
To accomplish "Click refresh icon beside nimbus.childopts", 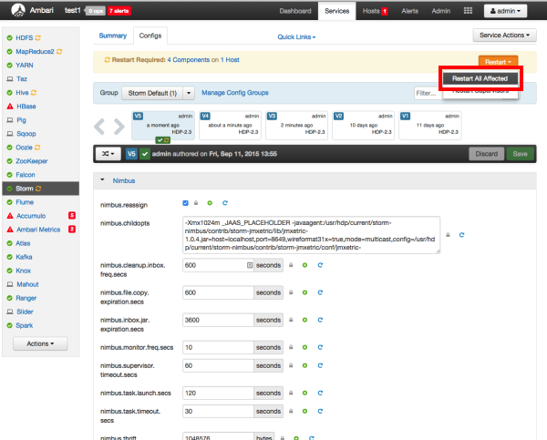I will [x=461, y=234].
